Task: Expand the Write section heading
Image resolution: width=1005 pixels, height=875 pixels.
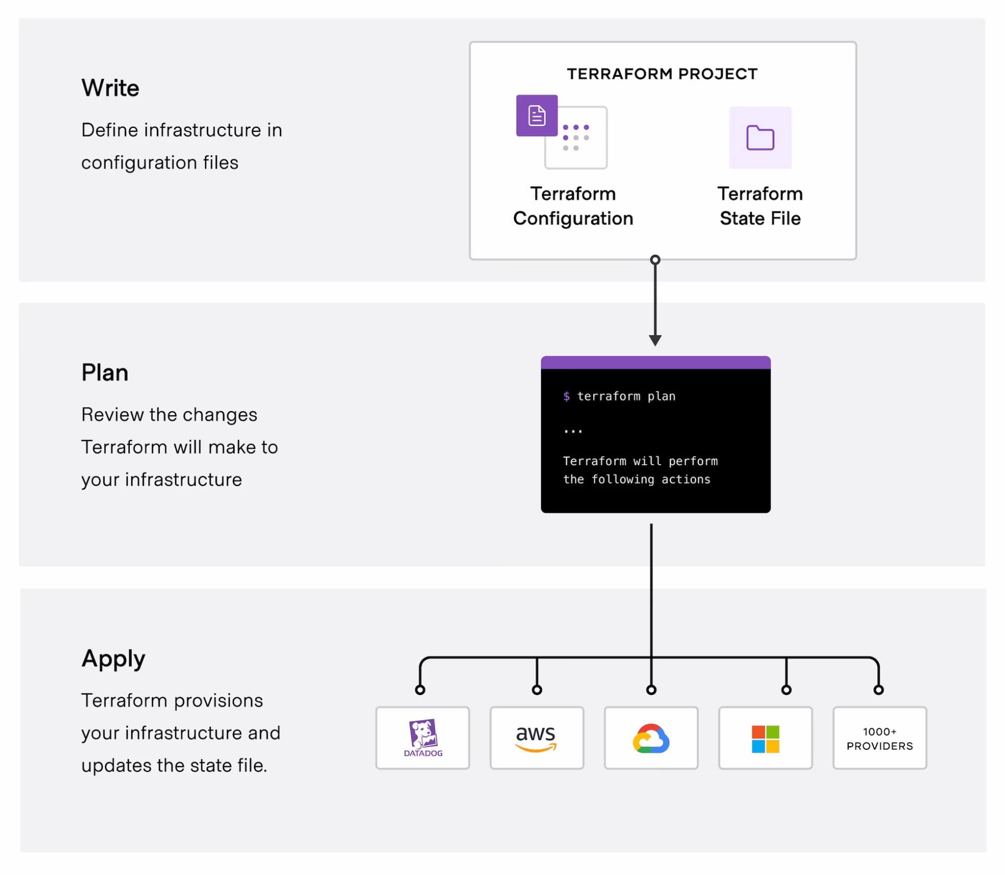Action: click(110, 87)
